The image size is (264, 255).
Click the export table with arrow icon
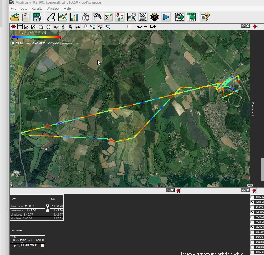pyautogui.click(x=191, y=17)
